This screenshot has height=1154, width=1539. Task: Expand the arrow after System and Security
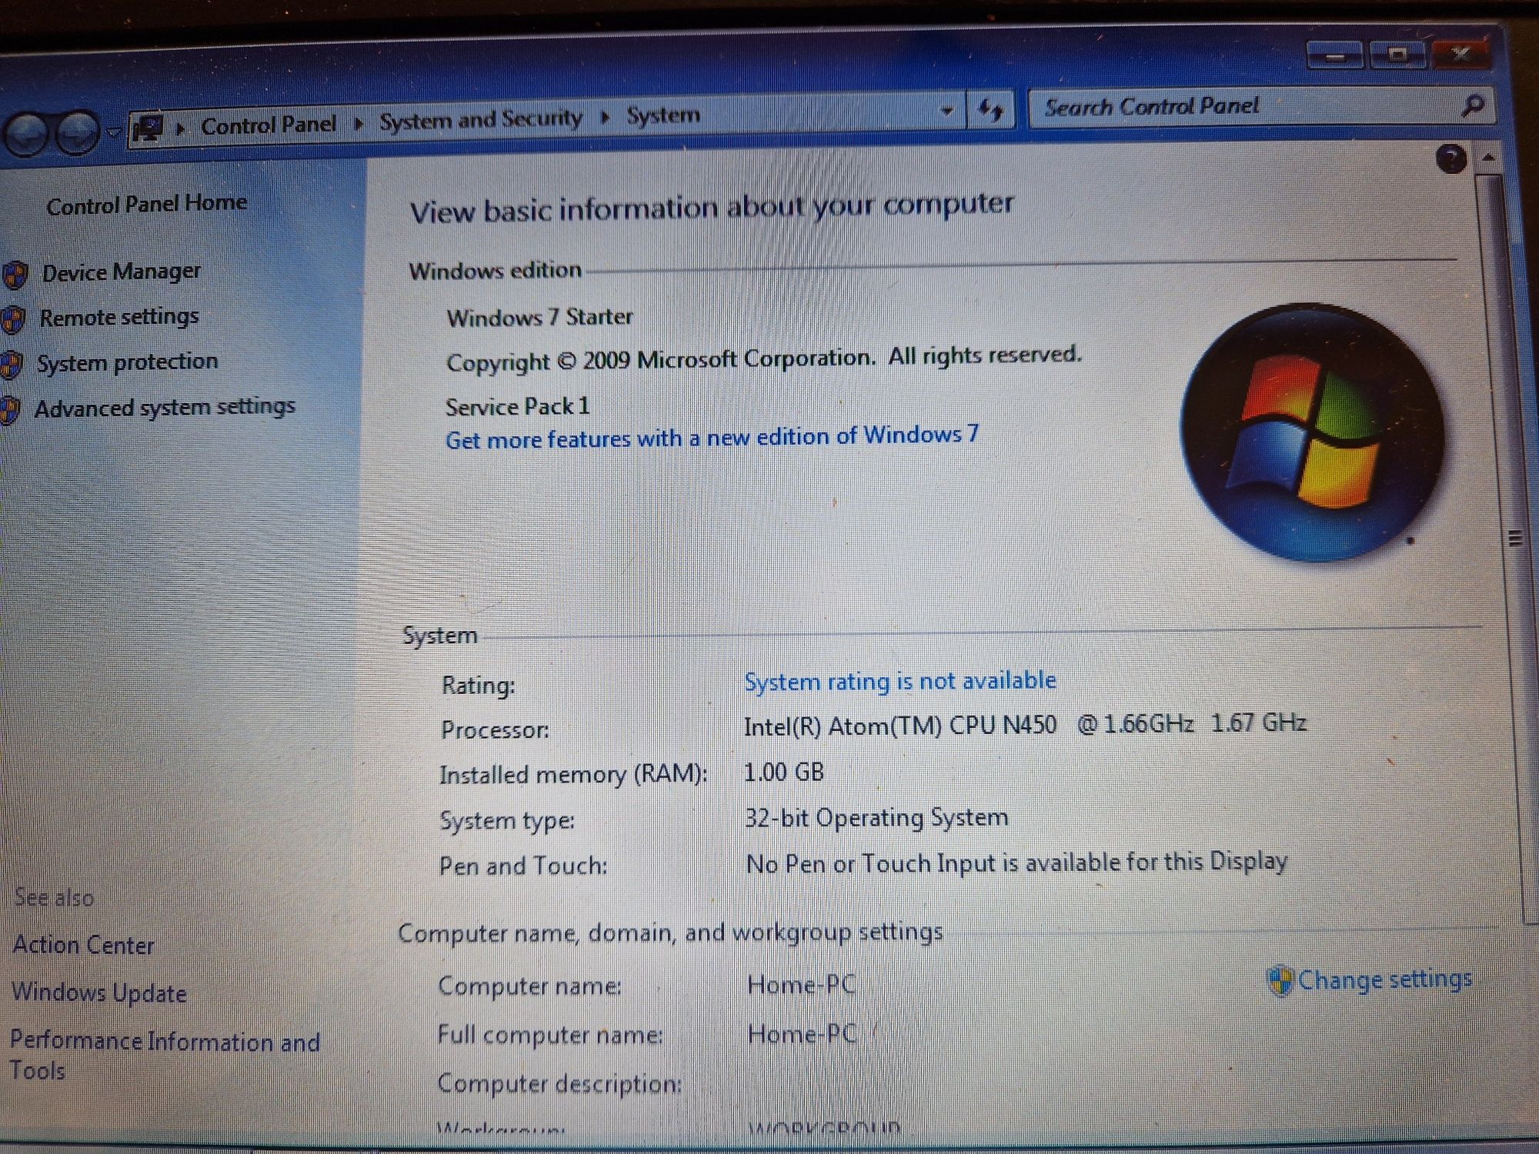(605, 118)
